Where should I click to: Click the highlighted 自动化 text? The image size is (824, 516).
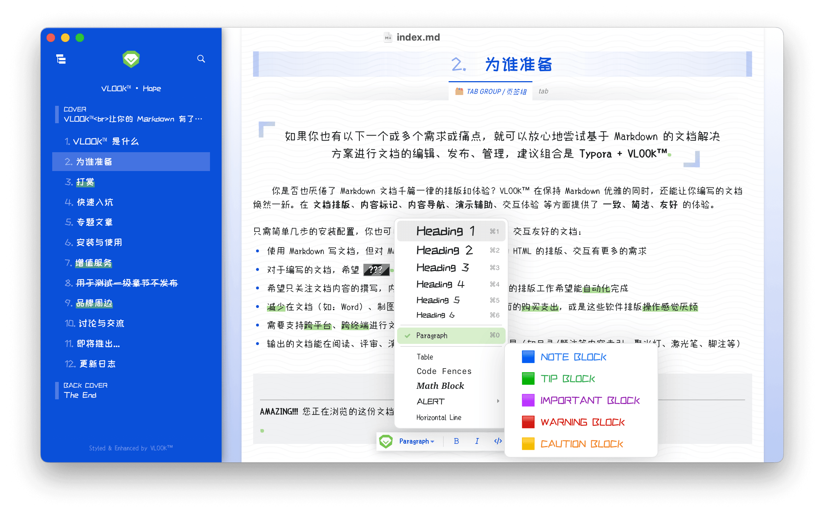click(x=597, y=288)
